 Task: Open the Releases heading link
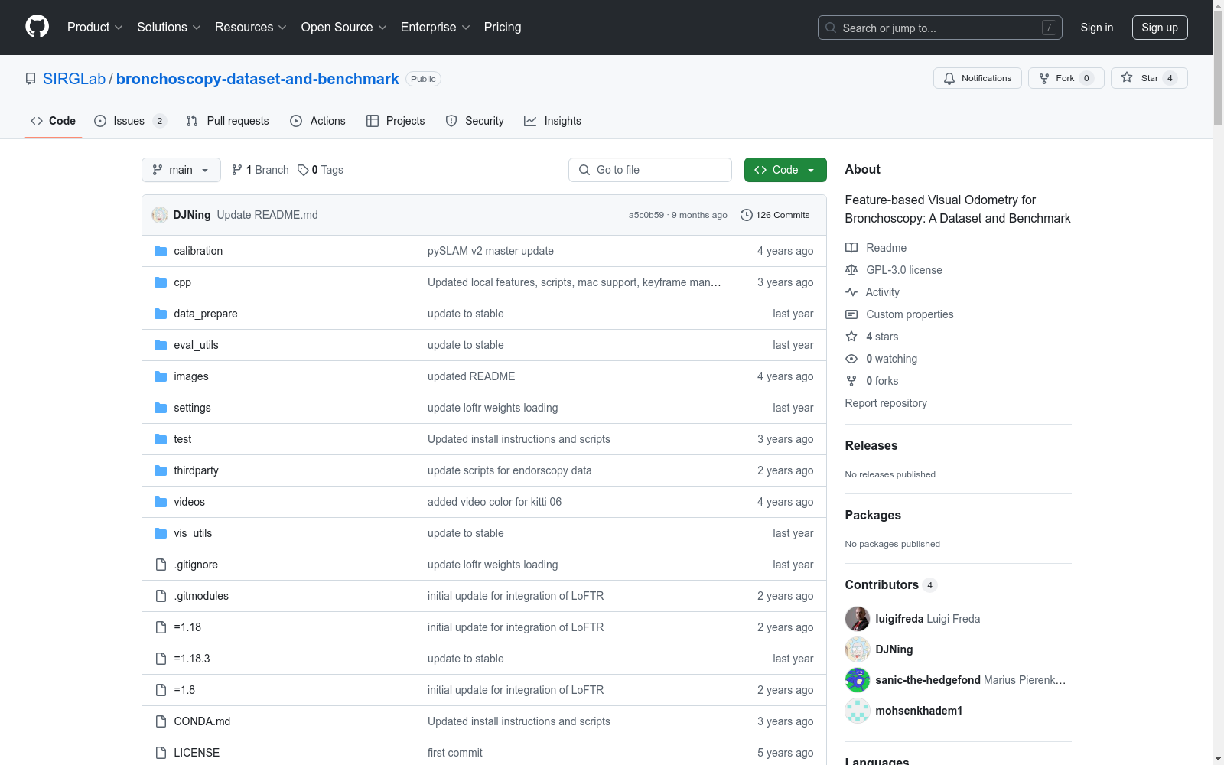(871, 445)
